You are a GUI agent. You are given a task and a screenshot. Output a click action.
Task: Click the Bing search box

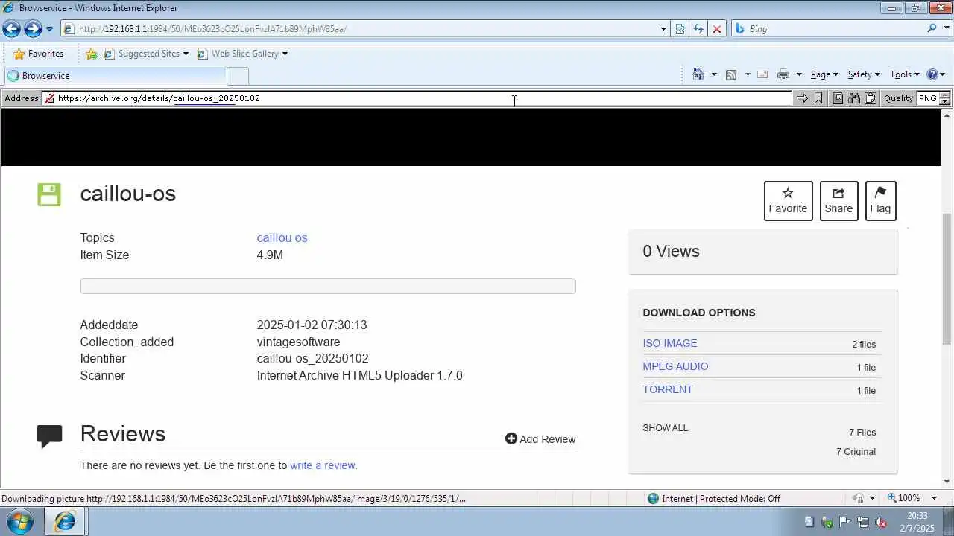point(828,29)
